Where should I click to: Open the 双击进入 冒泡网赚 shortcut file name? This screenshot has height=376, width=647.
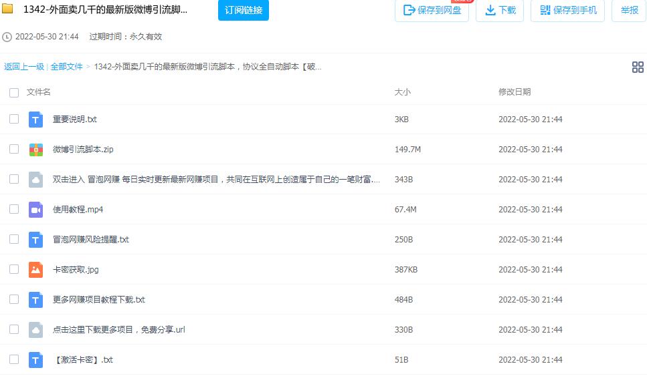coord(216,180)
